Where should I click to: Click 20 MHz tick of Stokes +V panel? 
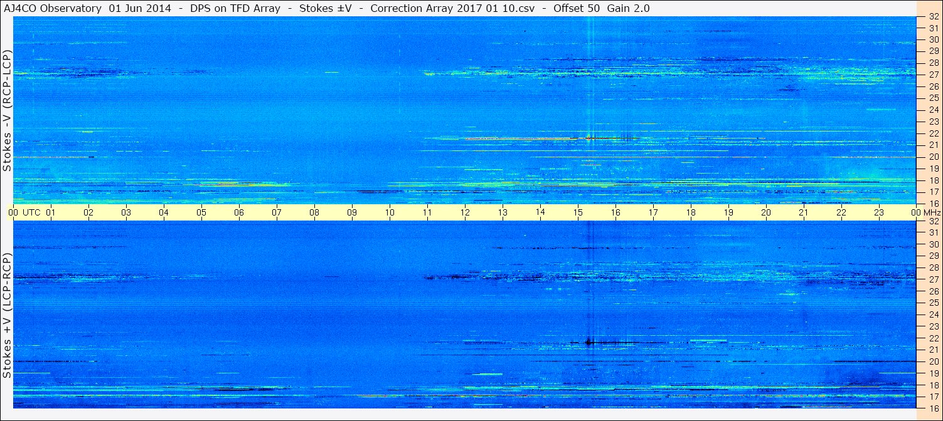[933, 361]
